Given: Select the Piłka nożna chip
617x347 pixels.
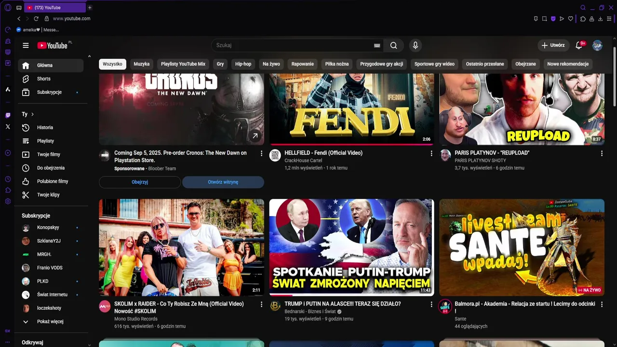Looking at the screenshot, I should [337, 64].
